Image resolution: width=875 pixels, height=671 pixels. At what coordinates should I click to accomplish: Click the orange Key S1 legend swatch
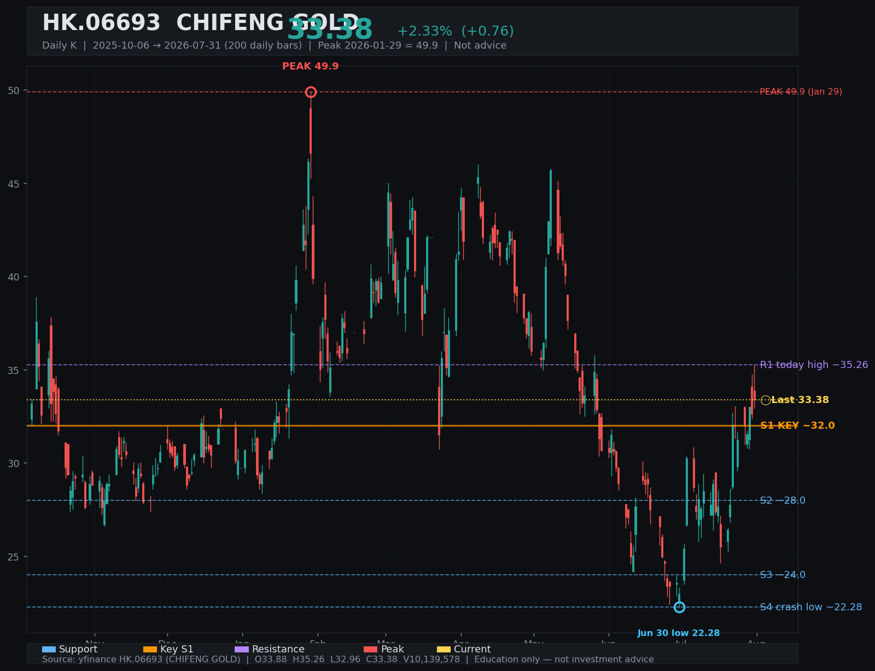[150, 650]
